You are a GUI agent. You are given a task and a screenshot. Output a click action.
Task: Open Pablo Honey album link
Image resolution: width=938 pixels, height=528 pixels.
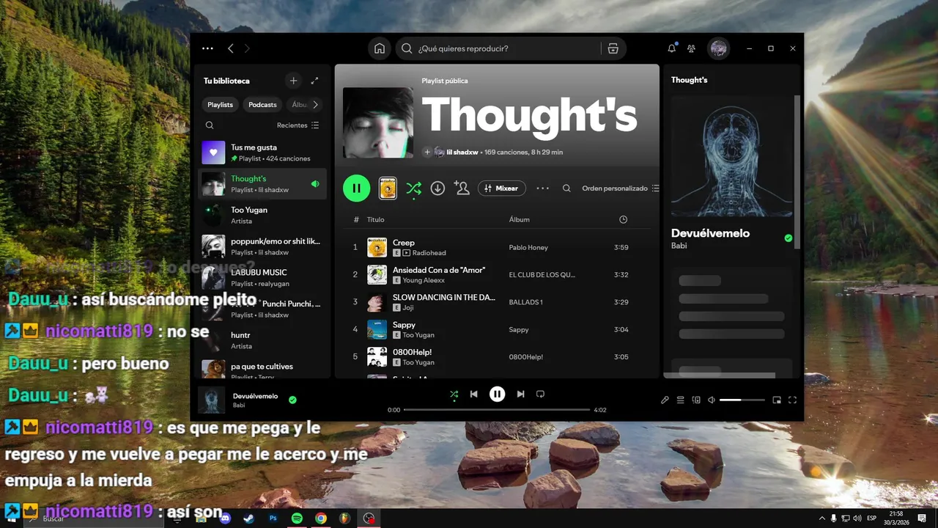click(x=528, y=248)
